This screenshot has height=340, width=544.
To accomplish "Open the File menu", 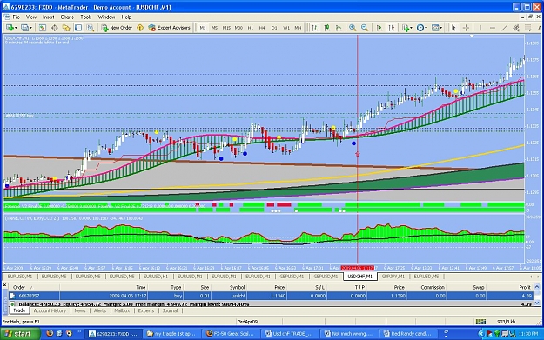I will click(17, 17).
